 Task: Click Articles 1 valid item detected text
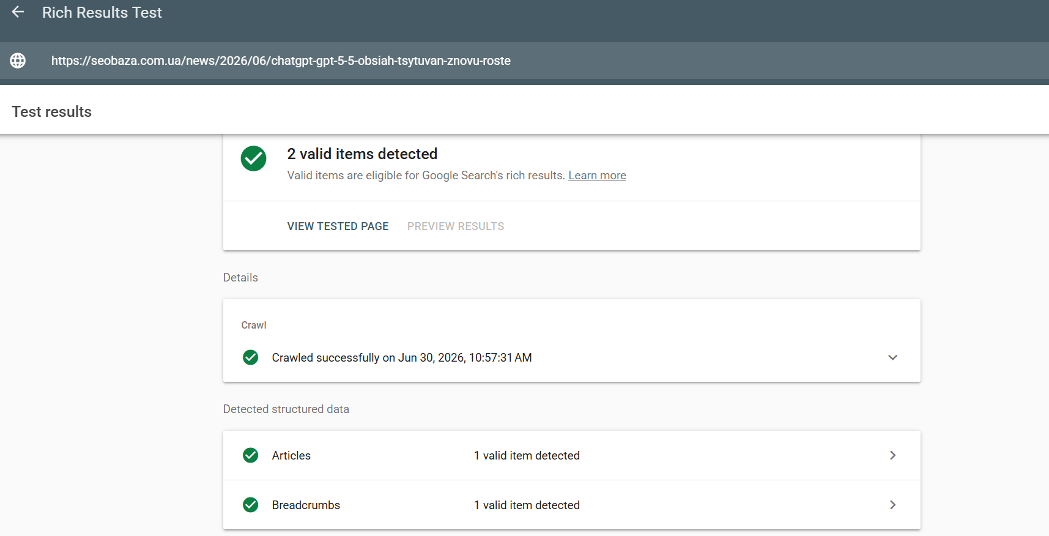click(527, 455)
